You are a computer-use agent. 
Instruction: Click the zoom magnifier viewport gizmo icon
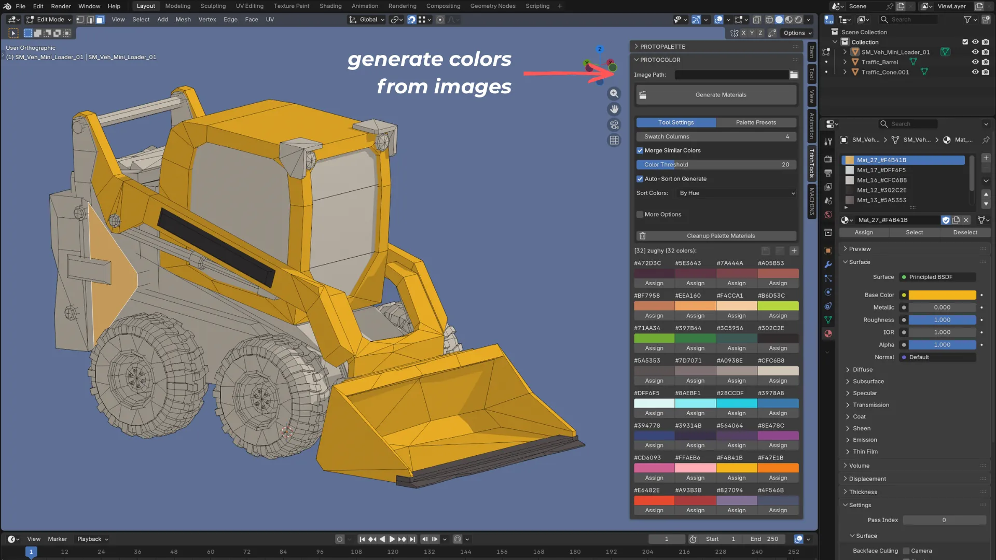tap(614, 94)
